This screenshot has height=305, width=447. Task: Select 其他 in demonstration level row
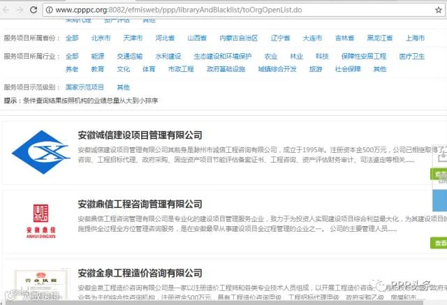coord(123,87)
